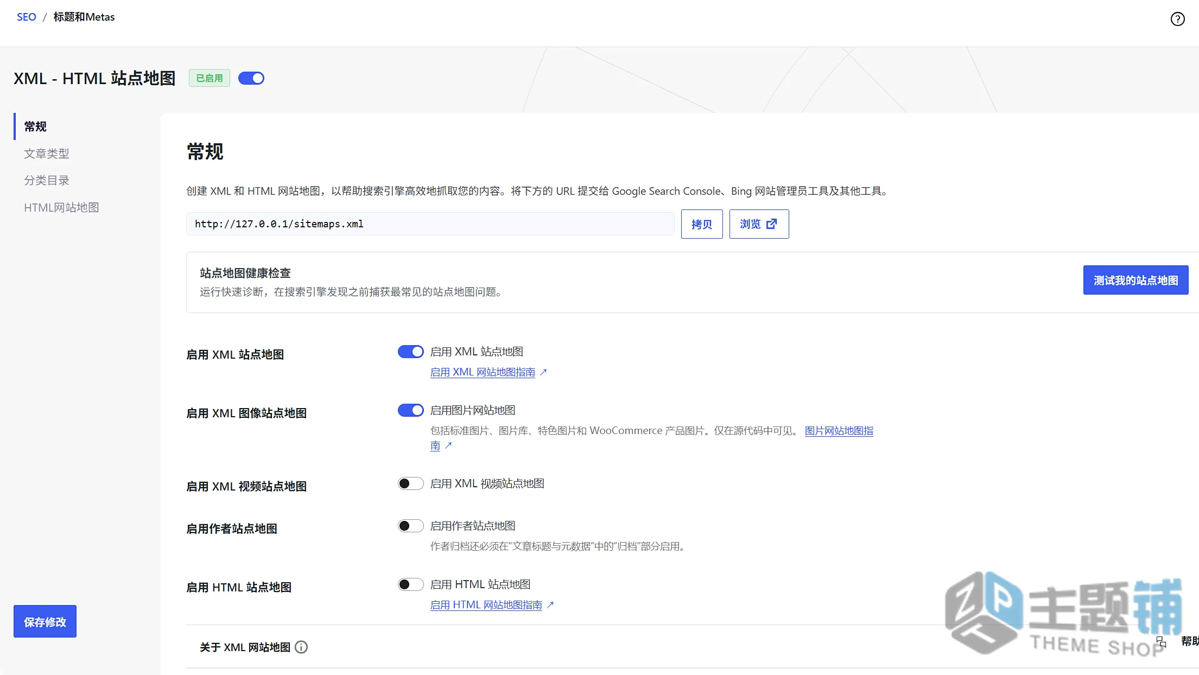Click the SEO breadcrumb link
Viewport: 1199px width, 675px height.
(27, 17)
